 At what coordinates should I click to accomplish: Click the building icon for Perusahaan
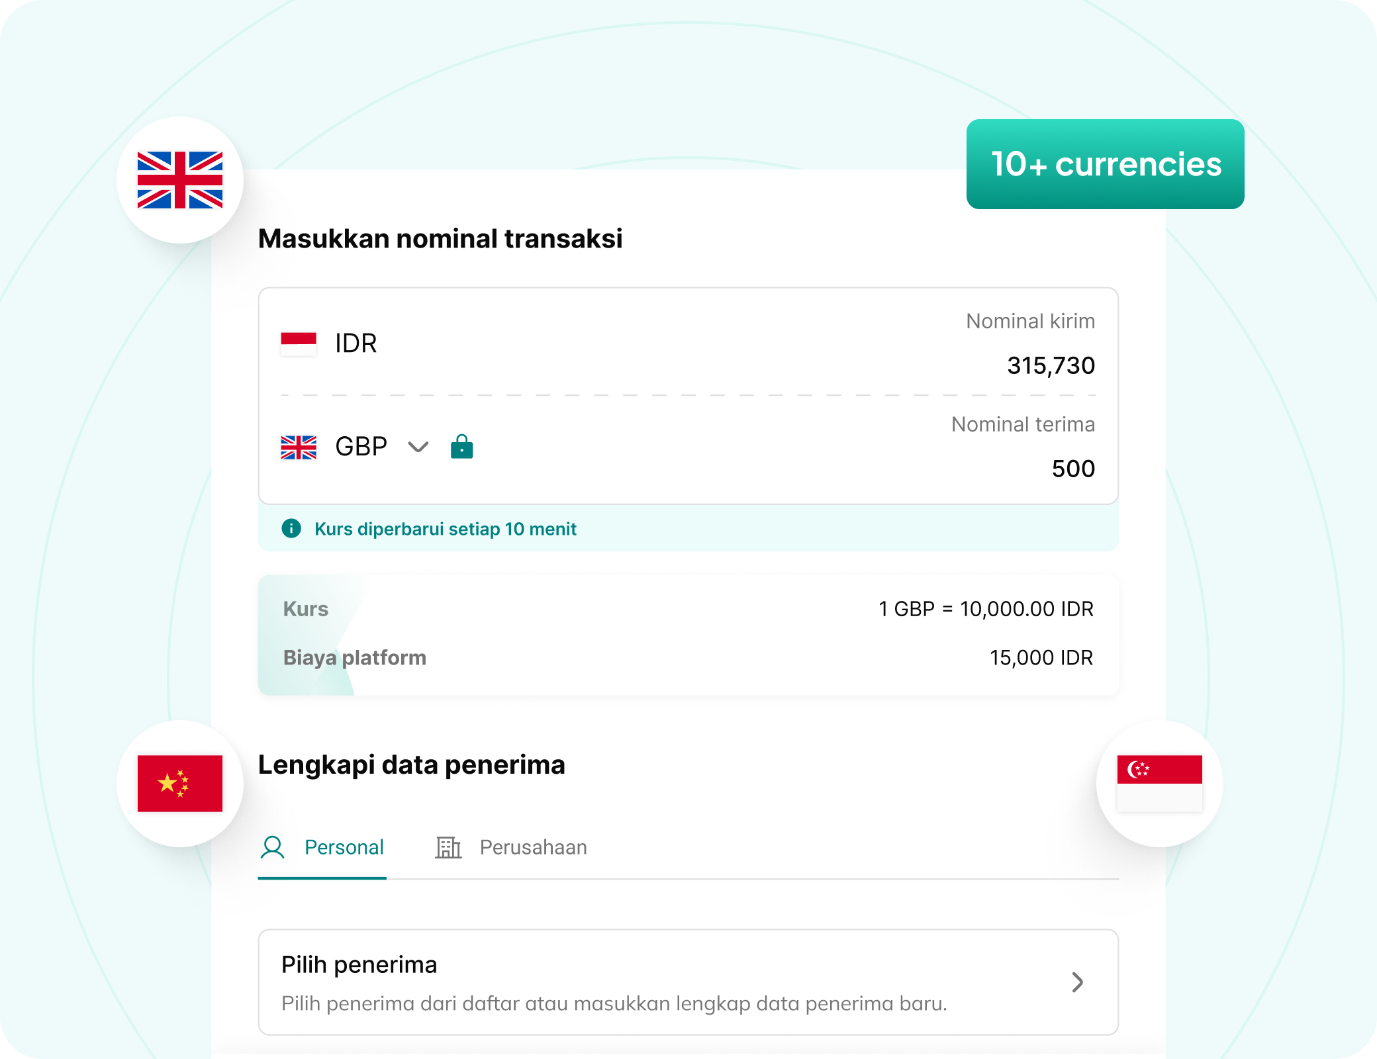click(448, 847)
